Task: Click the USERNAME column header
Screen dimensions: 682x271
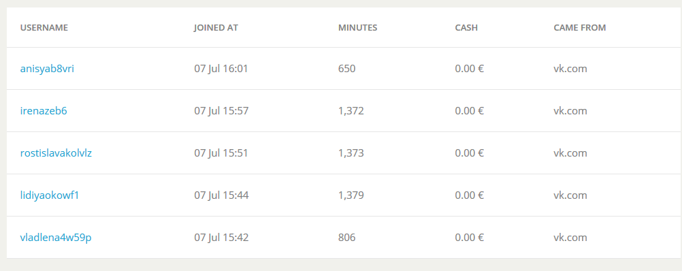Action: point(44,28)
